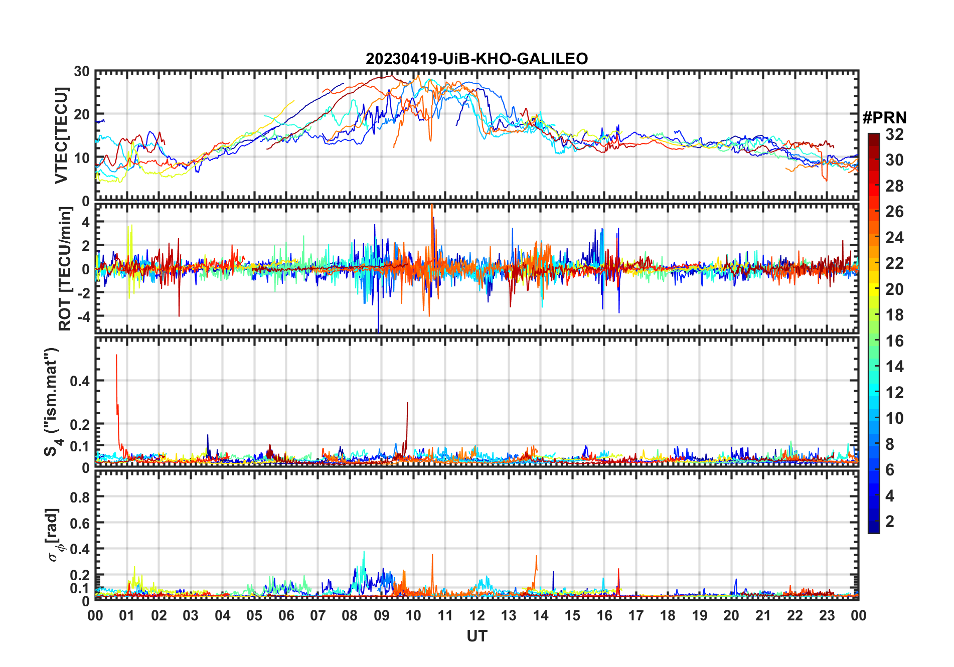Screen dimensions: 954x667
Task: Click the ROT [TECU/min] y-axis label
Action: click(x=65, y=269)
